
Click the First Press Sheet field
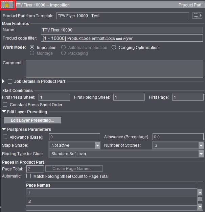54,97
